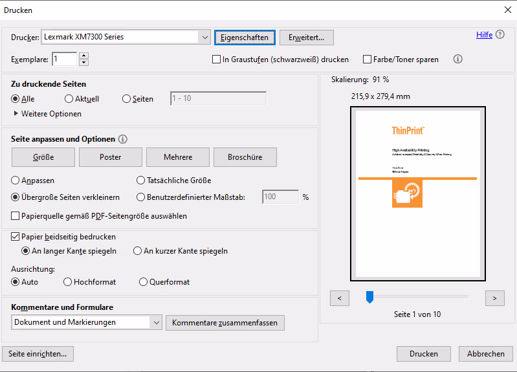This screenshot has height=372, width=517.
Task: Switch to Mehrere pages mode
Action: 178,157
